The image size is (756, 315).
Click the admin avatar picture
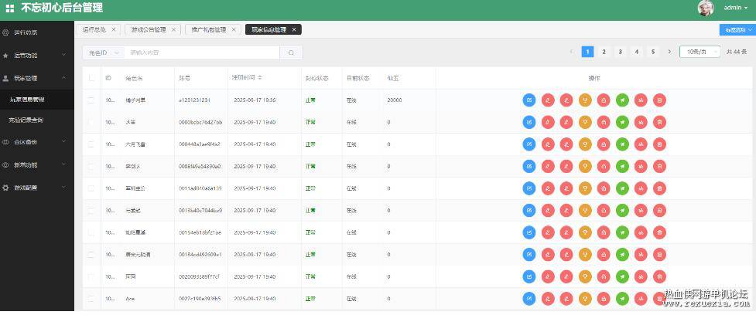706,8
